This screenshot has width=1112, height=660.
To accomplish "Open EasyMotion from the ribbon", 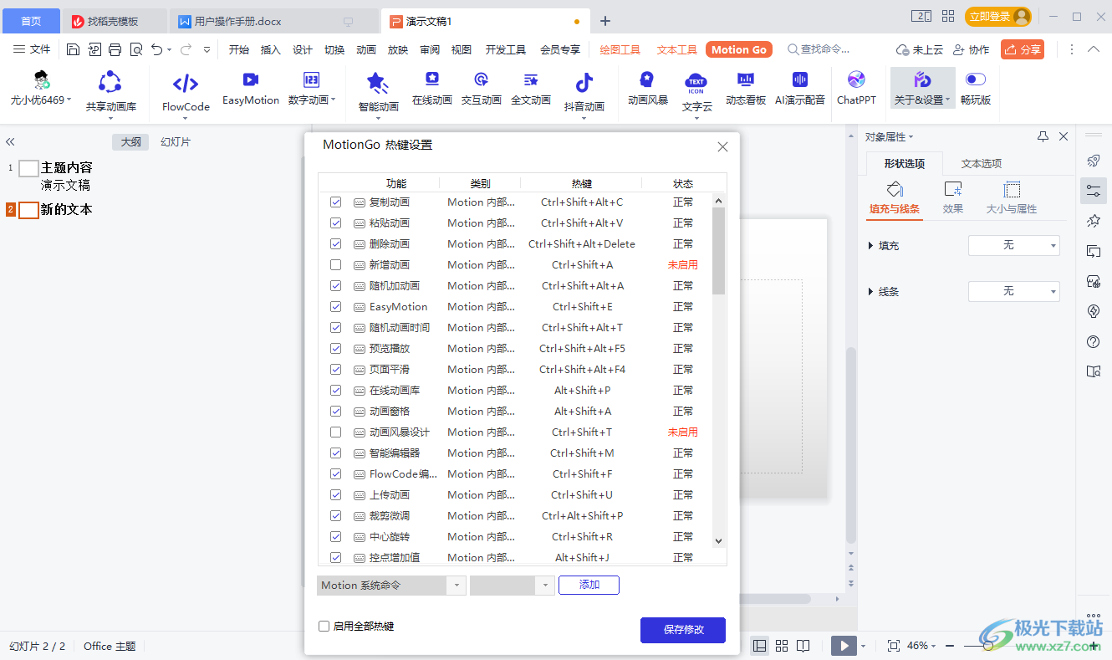I will pyautogui.click(x=250, y=89).
